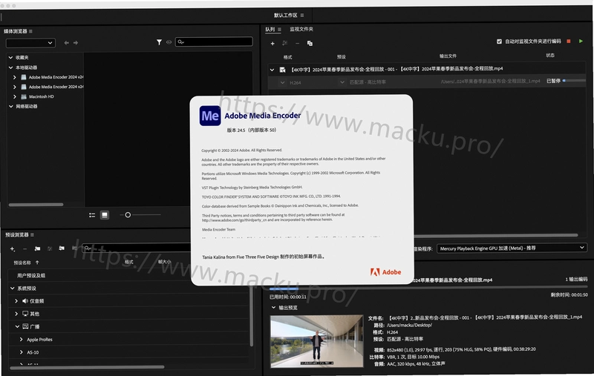Screen dimensions: 594x376
Task: Click the broadcast icon of 广播
Action: (x=25, y=326)
